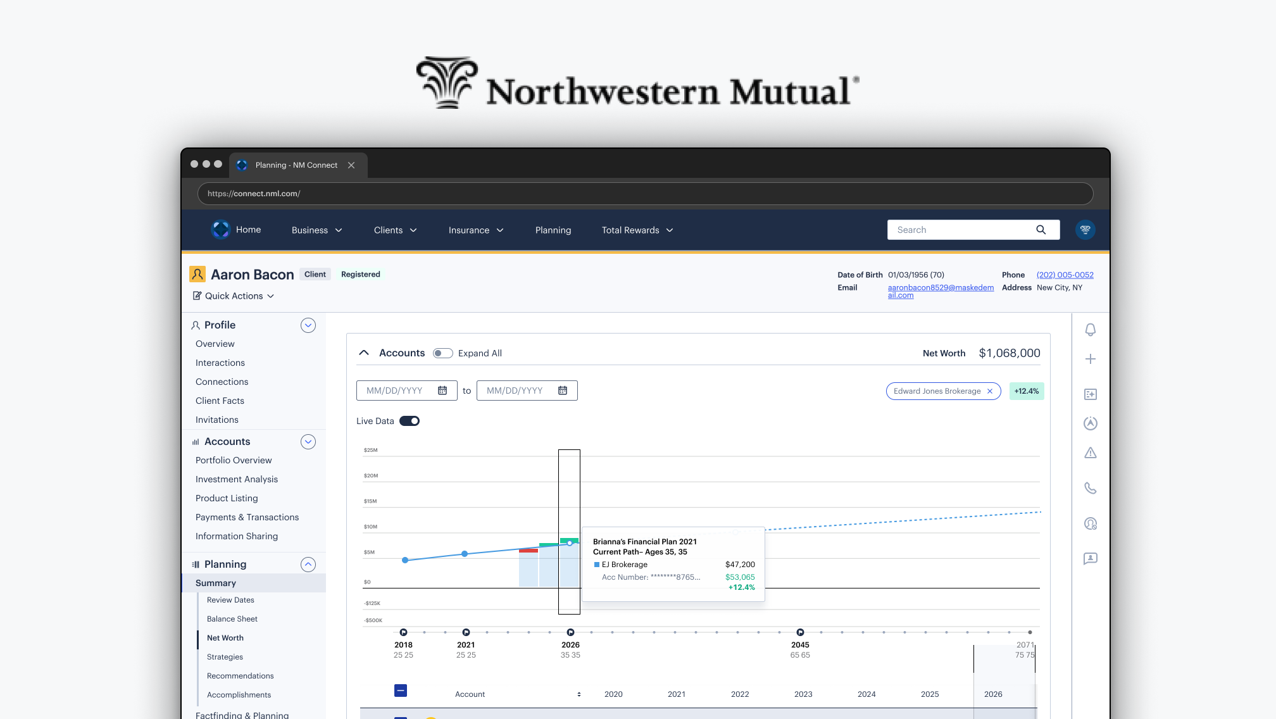Viewport: 1276px width, 719px height.
Task: Open the Balance Sheet sub-item
Action: [232, 619]
